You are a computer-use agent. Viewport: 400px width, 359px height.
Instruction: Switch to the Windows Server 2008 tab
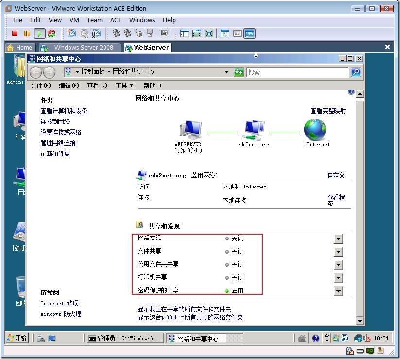pyautogui.click(x=80, y=48)
